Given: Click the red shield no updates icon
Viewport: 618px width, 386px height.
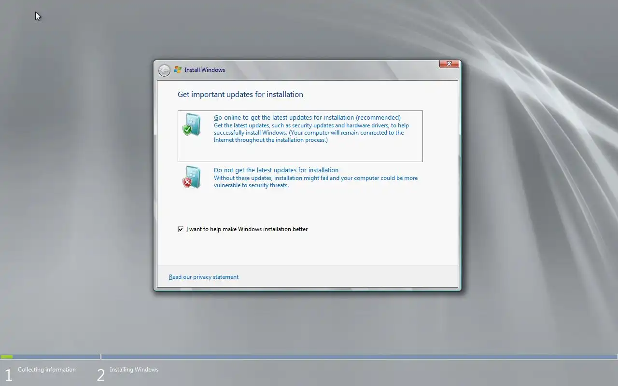Looking at the screenshot, I should click(192, 178).
